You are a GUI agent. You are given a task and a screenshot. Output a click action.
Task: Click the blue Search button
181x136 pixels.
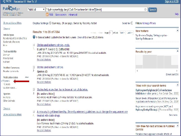tap(153, 10)
